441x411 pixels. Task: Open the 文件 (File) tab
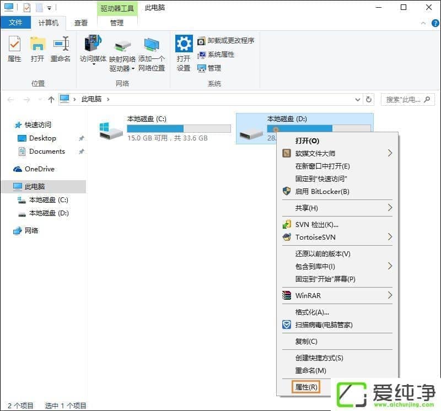(x=15, y=23)
